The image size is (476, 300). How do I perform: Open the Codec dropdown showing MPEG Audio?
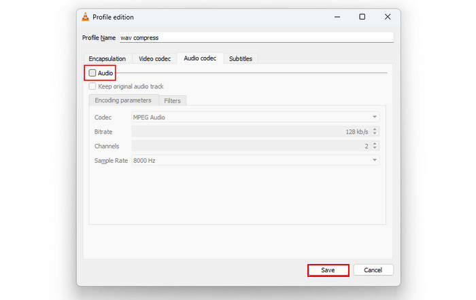255,117
